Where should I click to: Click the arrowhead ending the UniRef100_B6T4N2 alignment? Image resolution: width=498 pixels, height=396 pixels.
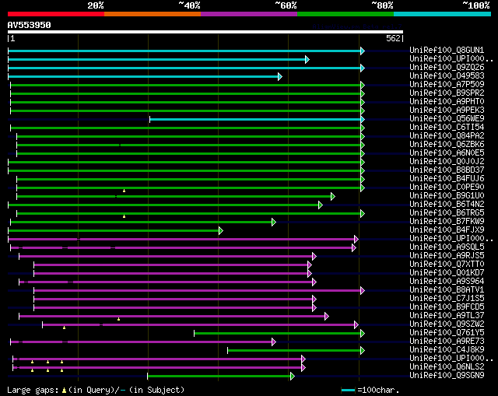[x=321, y=205]
